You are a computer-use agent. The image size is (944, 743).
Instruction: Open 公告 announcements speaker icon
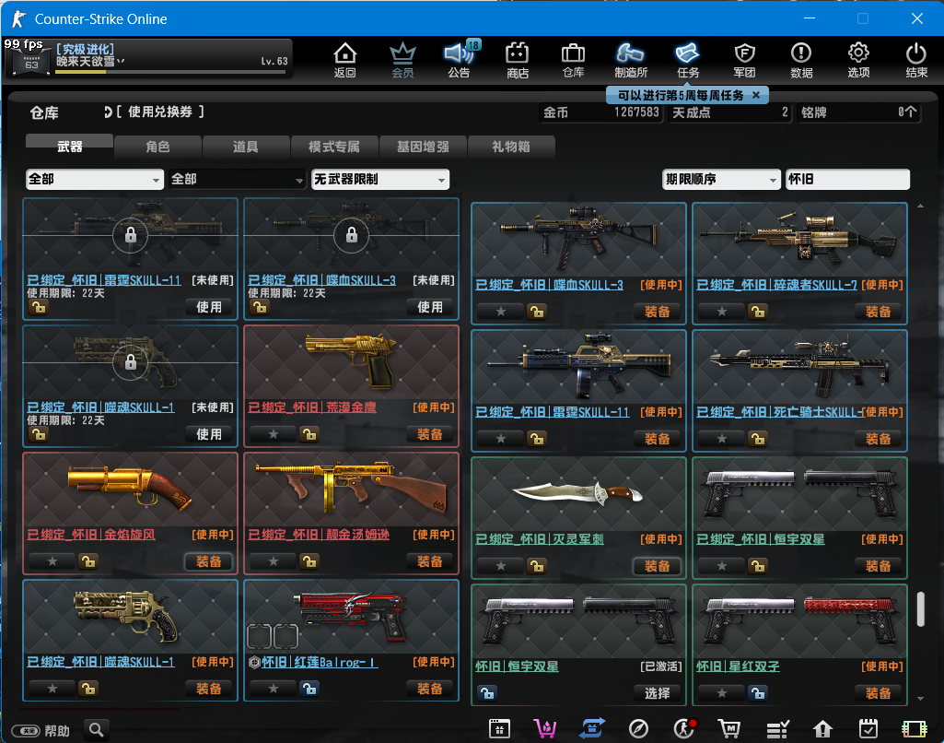(x=459, y=60)
